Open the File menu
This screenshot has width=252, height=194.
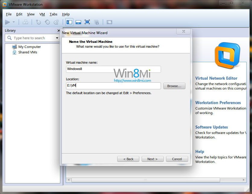pyautogui.click(x=9, y=14)
